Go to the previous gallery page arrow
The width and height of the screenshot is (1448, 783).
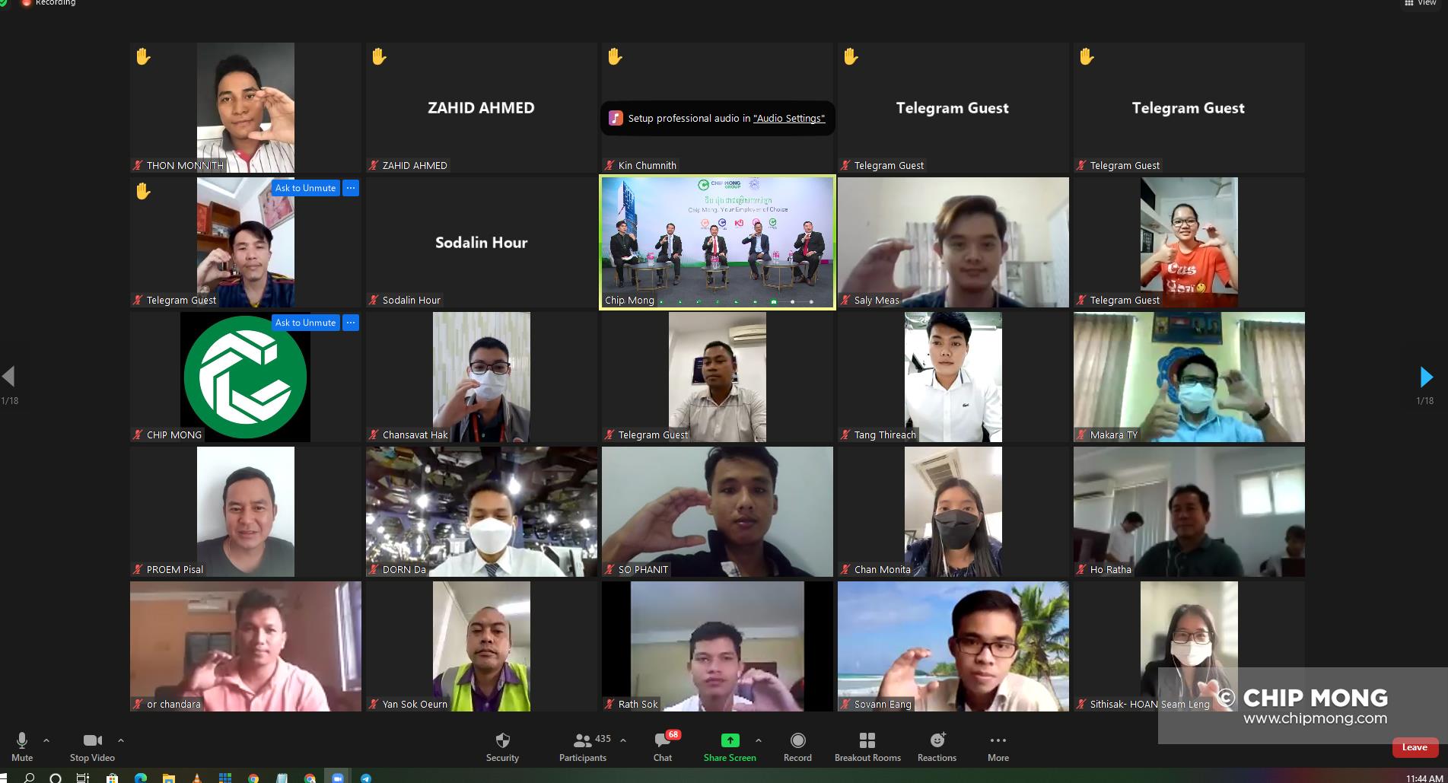tap(8, 377)
